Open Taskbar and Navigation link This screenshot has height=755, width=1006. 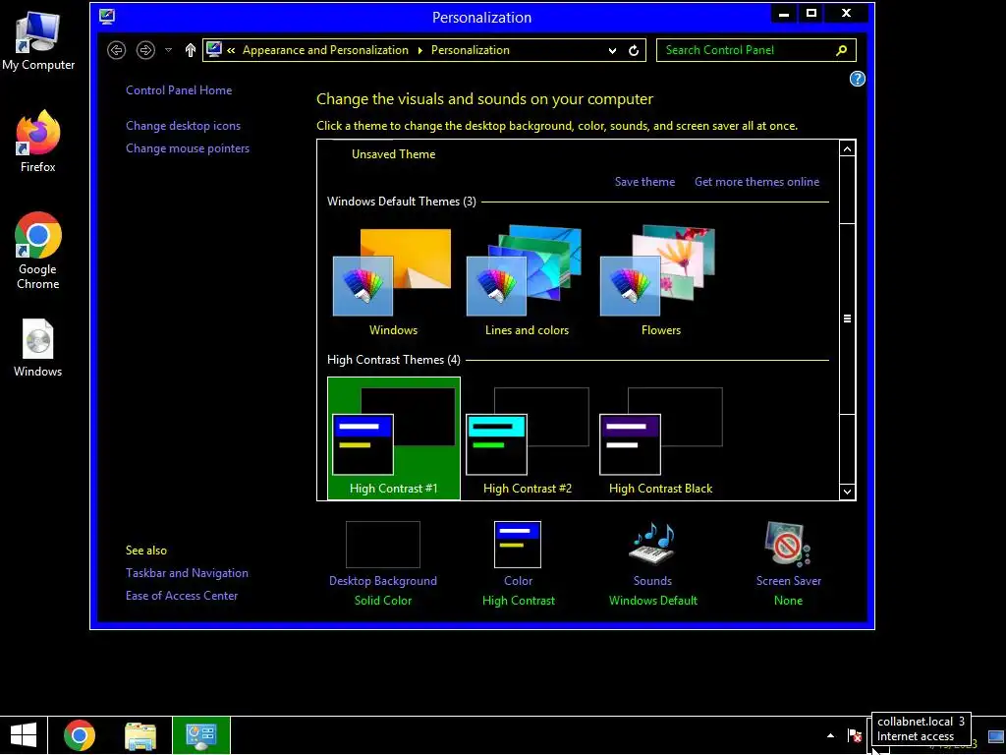point(187,573)
